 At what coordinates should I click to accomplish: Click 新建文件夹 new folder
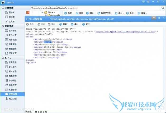click(104, 13)
